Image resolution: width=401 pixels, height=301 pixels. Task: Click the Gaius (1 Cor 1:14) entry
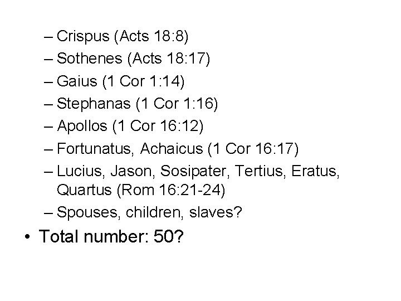[x=120, y=81]
